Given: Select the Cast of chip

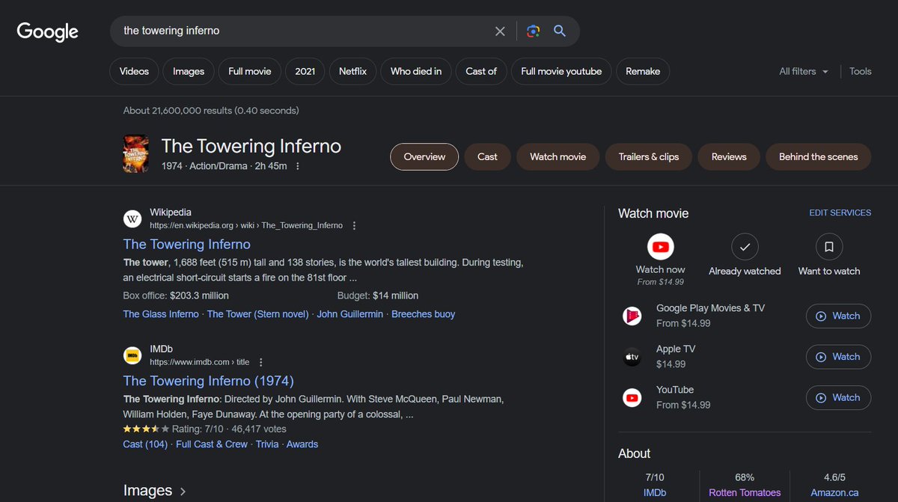Looking at the screenshot, I should 481,72.
